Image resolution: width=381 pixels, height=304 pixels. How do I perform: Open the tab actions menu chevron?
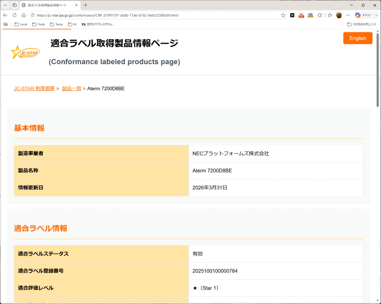point(5,5)
